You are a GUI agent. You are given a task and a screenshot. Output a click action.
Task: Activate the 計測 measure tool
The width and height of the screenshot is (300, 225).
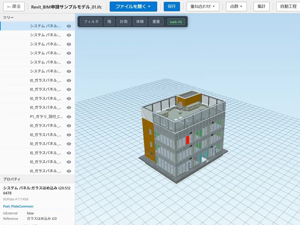click(124, 22)
